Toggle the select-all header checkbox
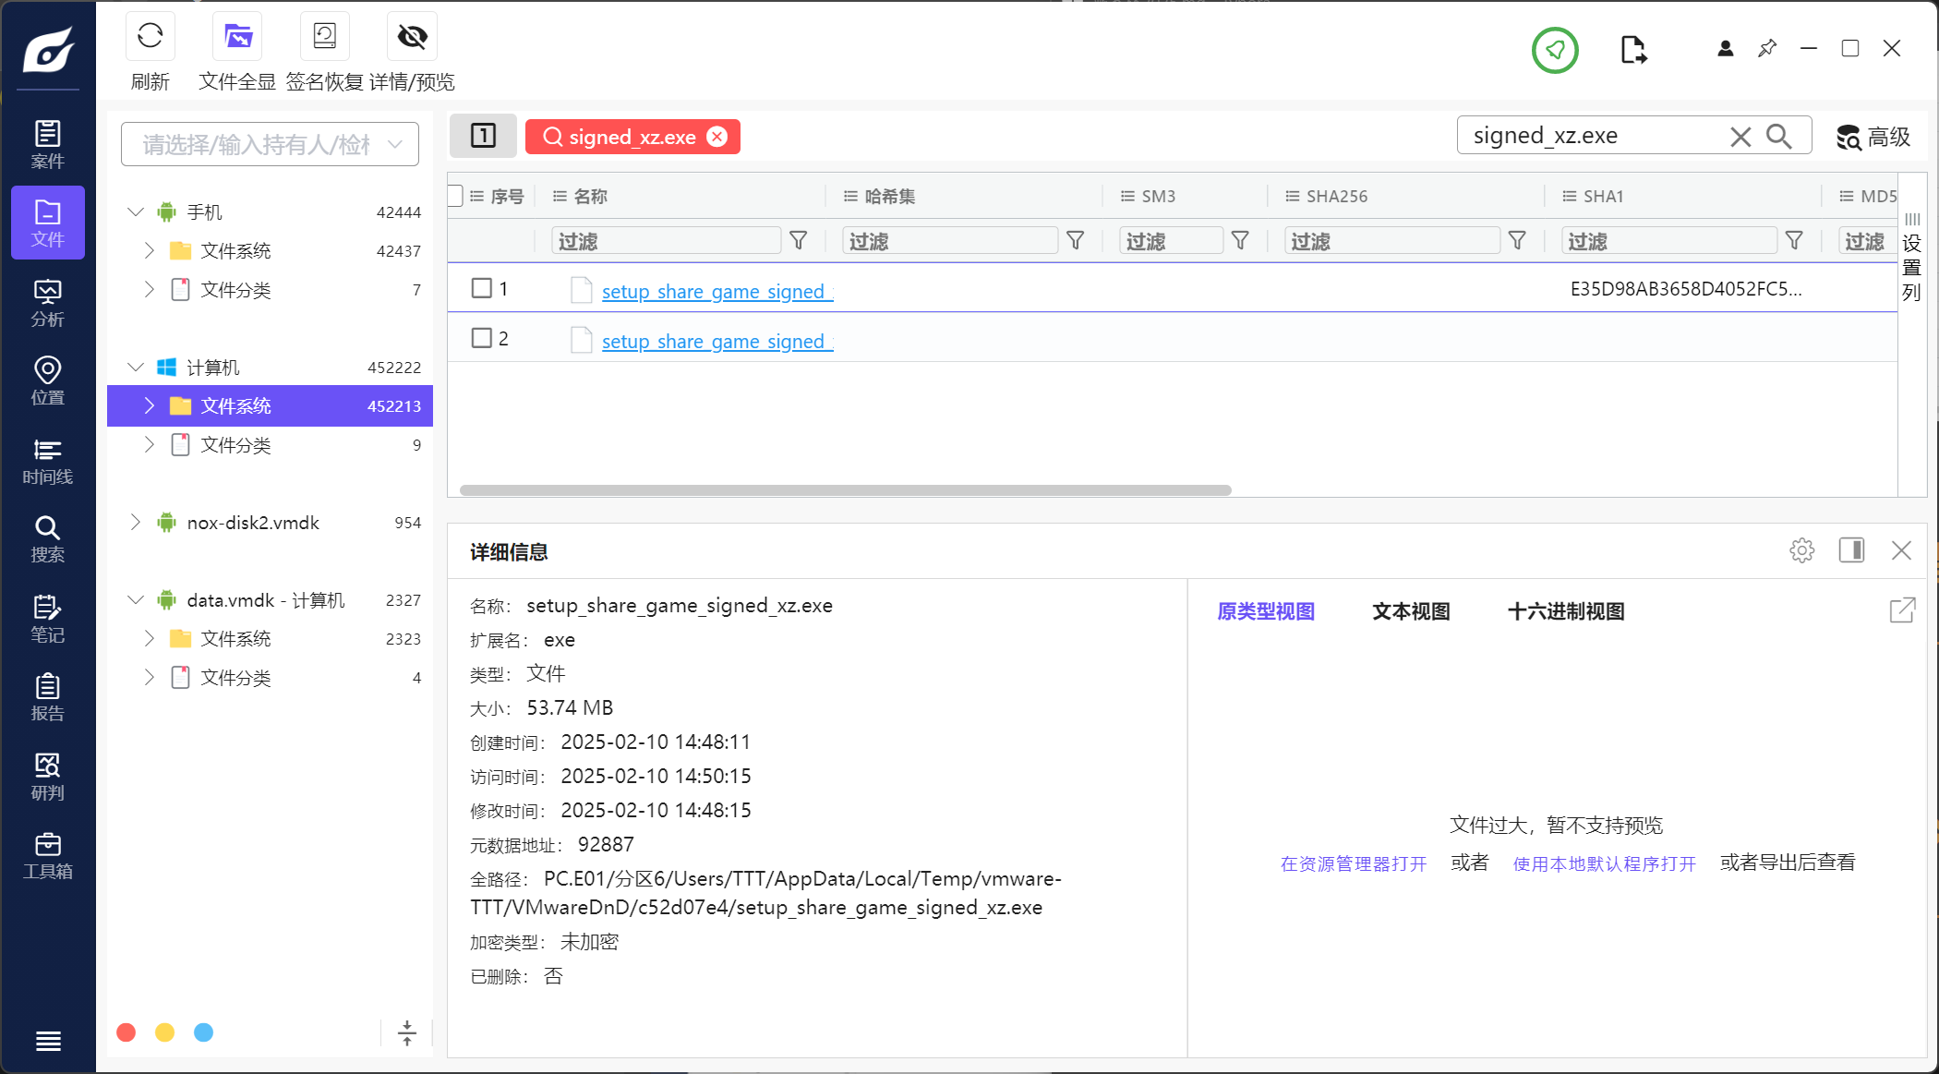 [454, 196]
